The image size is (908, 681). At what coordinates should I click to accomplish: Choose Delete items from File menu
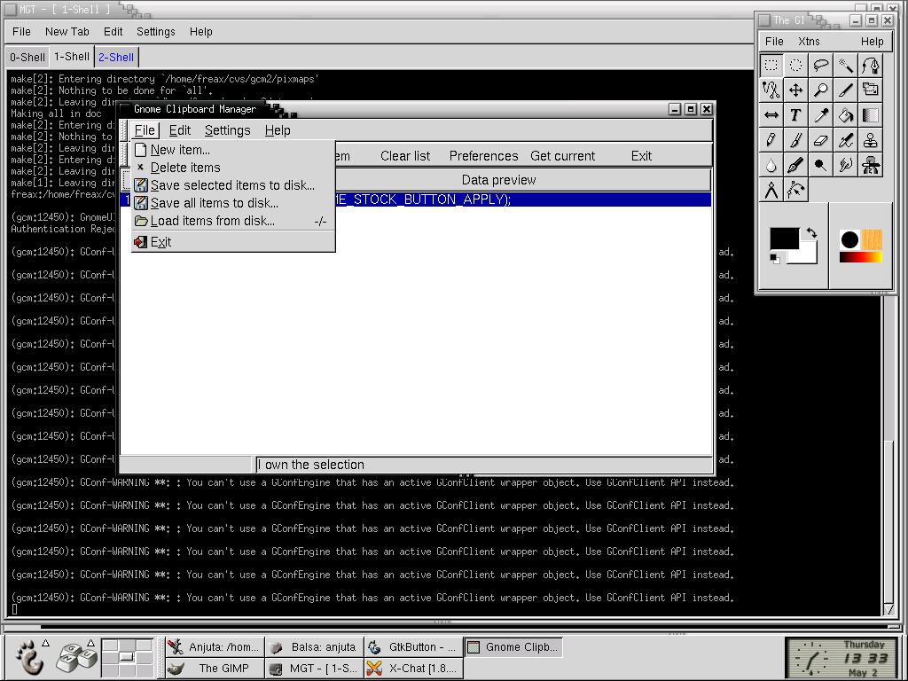tap(233, 168)
